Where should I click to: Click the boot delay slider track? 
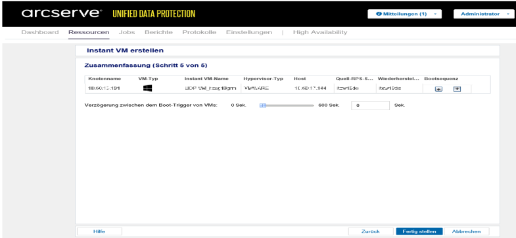tap(288, 106)
